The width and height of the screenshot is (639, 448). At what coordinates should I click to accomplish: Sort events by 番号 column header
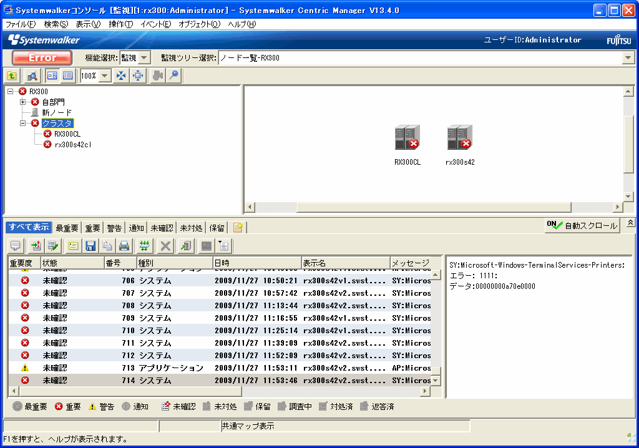pos(120,263)
